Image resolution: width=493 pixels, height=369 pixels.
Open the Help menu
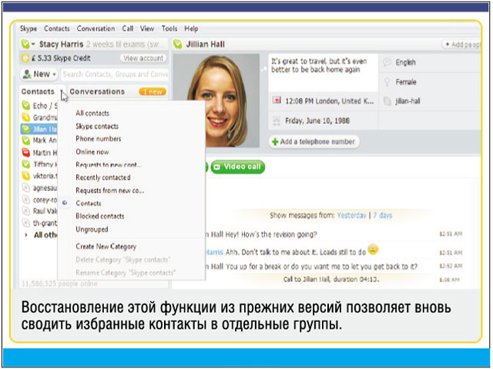(191, 29)
